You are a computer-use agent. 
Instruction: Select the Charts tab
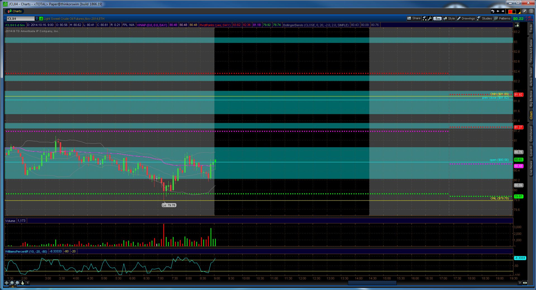click(14, 11)
